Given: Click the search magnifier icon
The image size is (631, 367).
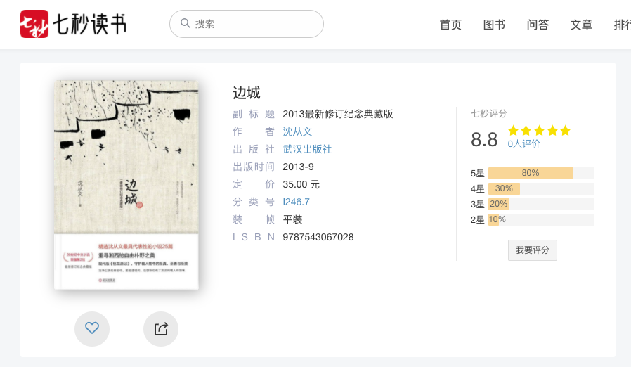Looking at the screenshot, I should pos(185,23).
